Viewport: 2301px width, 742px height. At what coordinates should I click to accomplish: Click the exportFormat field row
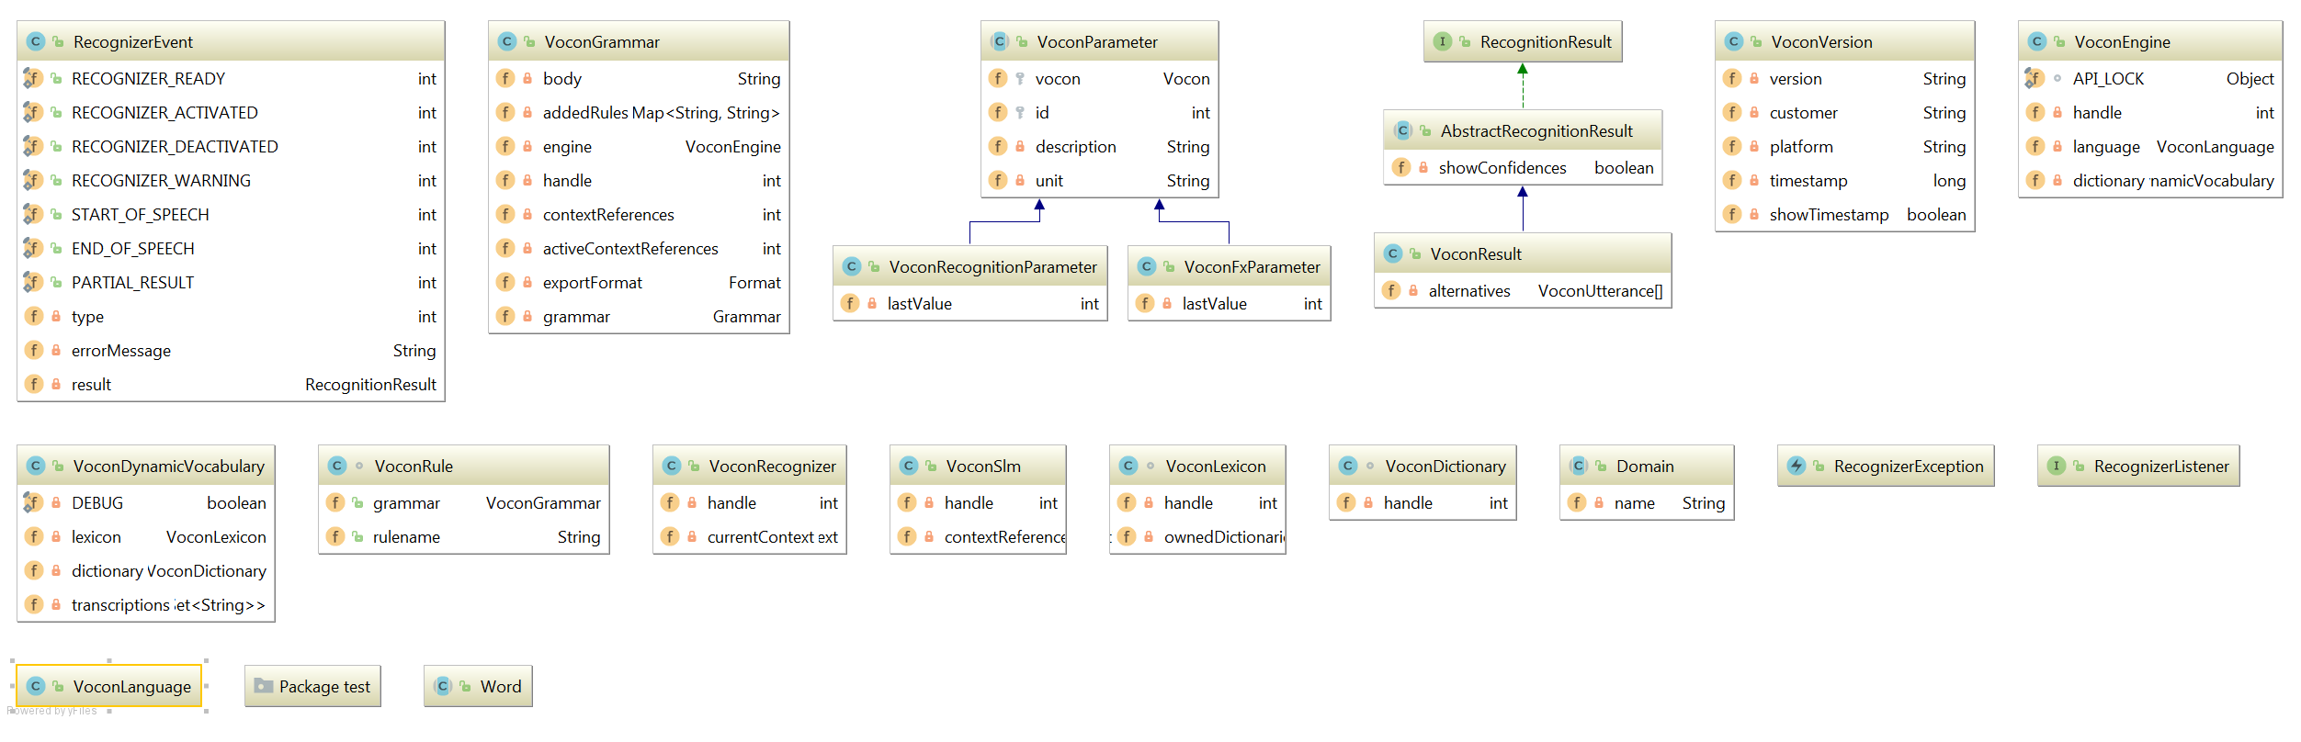coord(639,283)
